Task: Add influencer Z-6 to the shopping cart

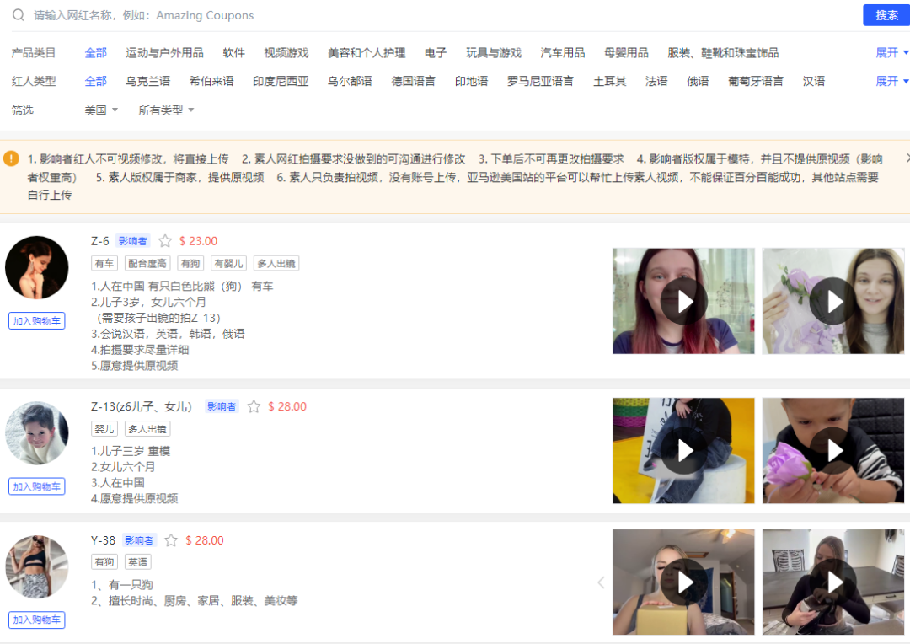Action: (36, 320)
